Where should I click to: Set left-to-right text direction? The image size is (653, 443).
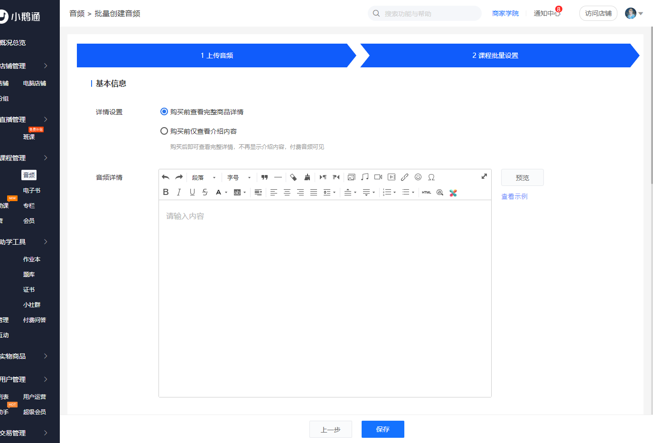(x=323, y=177)
